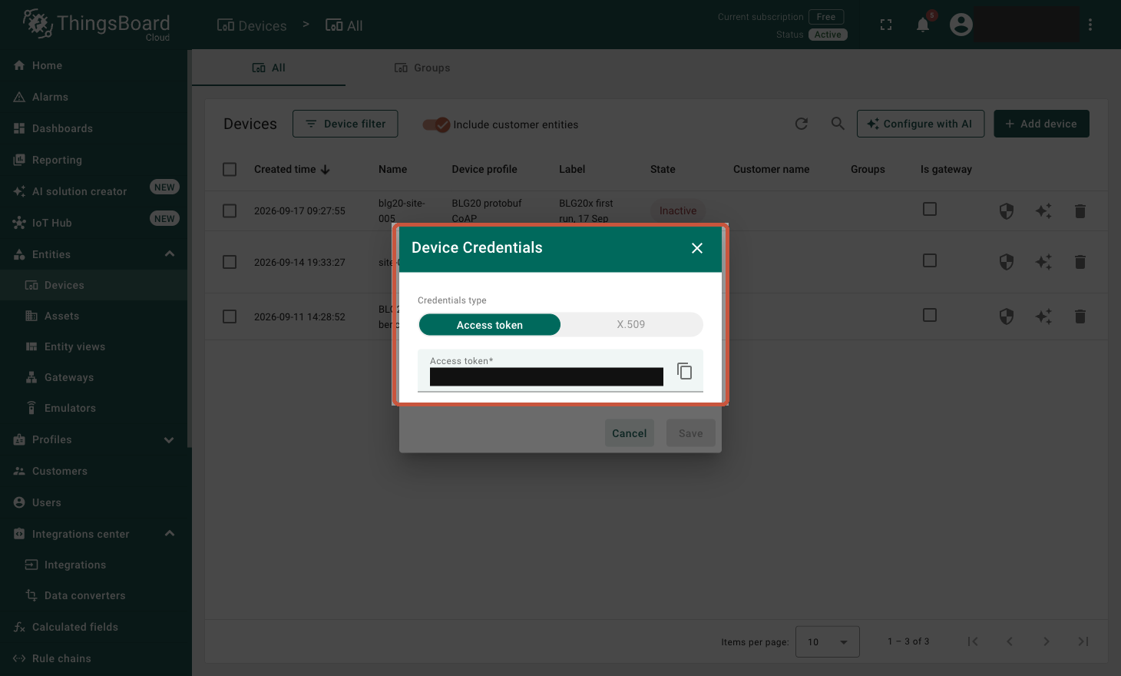Viewport: 1121px width, 676px height.
Task: Delete the device created at 19:33:27
Action: coord(1080,262)
